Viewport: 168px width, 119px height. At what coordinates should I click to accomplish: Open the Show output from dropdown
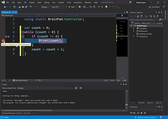(39, 88)
